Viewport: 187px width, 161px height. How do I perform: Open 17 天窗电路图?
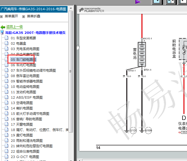[22, 124]
